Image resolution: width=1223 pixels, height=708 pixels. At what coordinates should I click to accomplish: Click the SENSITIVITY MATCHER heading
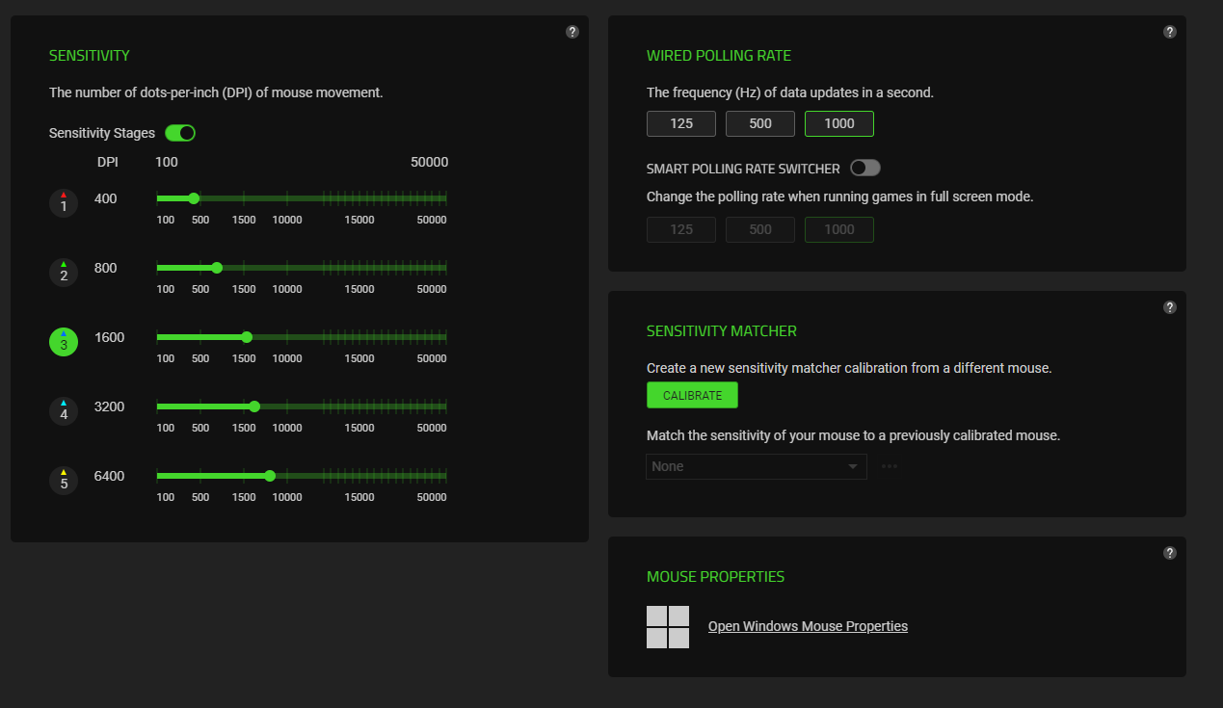pos(722,331)
